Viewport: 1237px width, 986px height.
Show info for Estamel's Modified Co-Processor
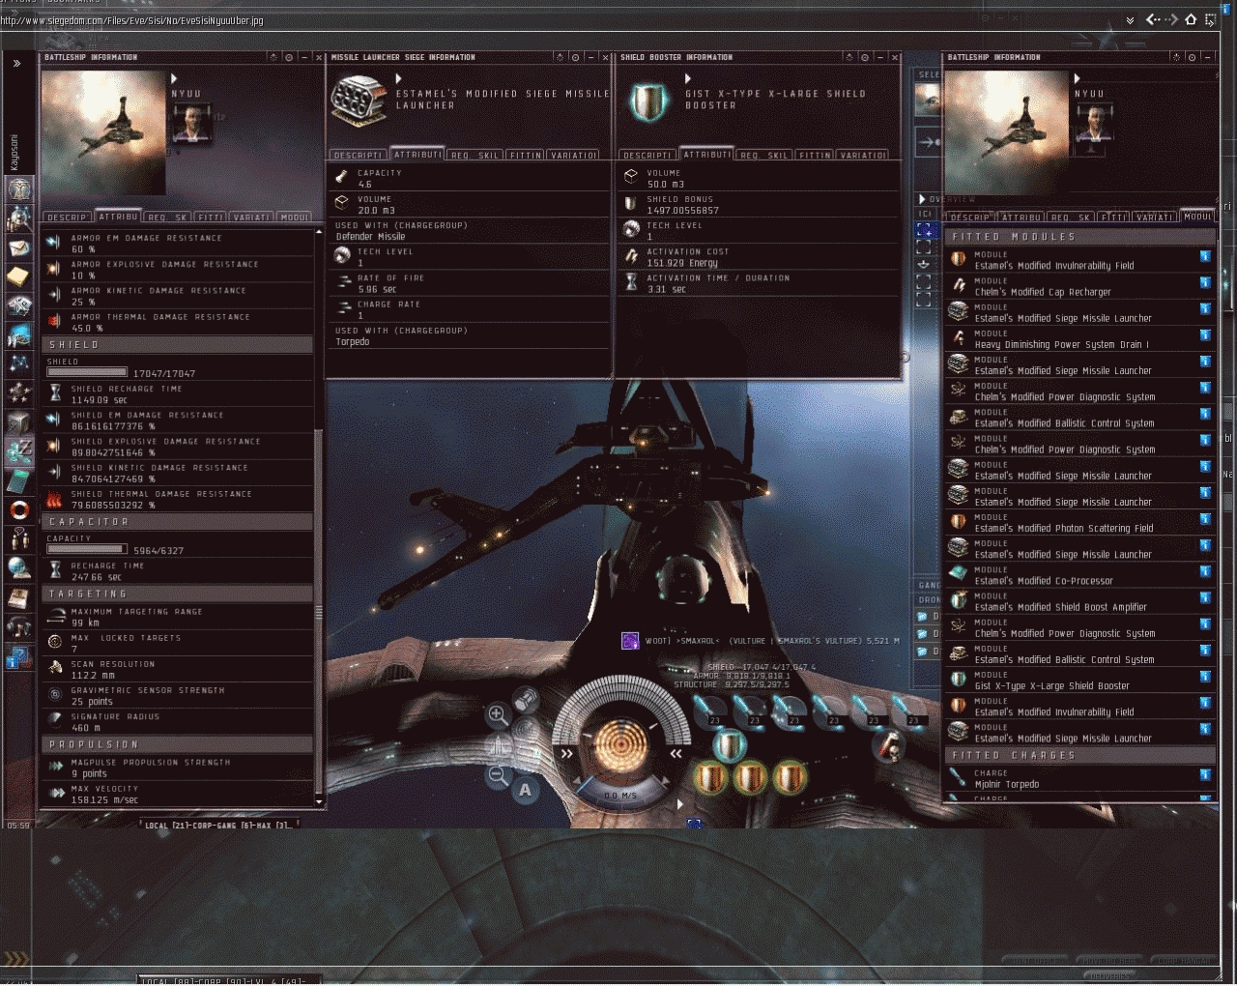click(1205, 571)
